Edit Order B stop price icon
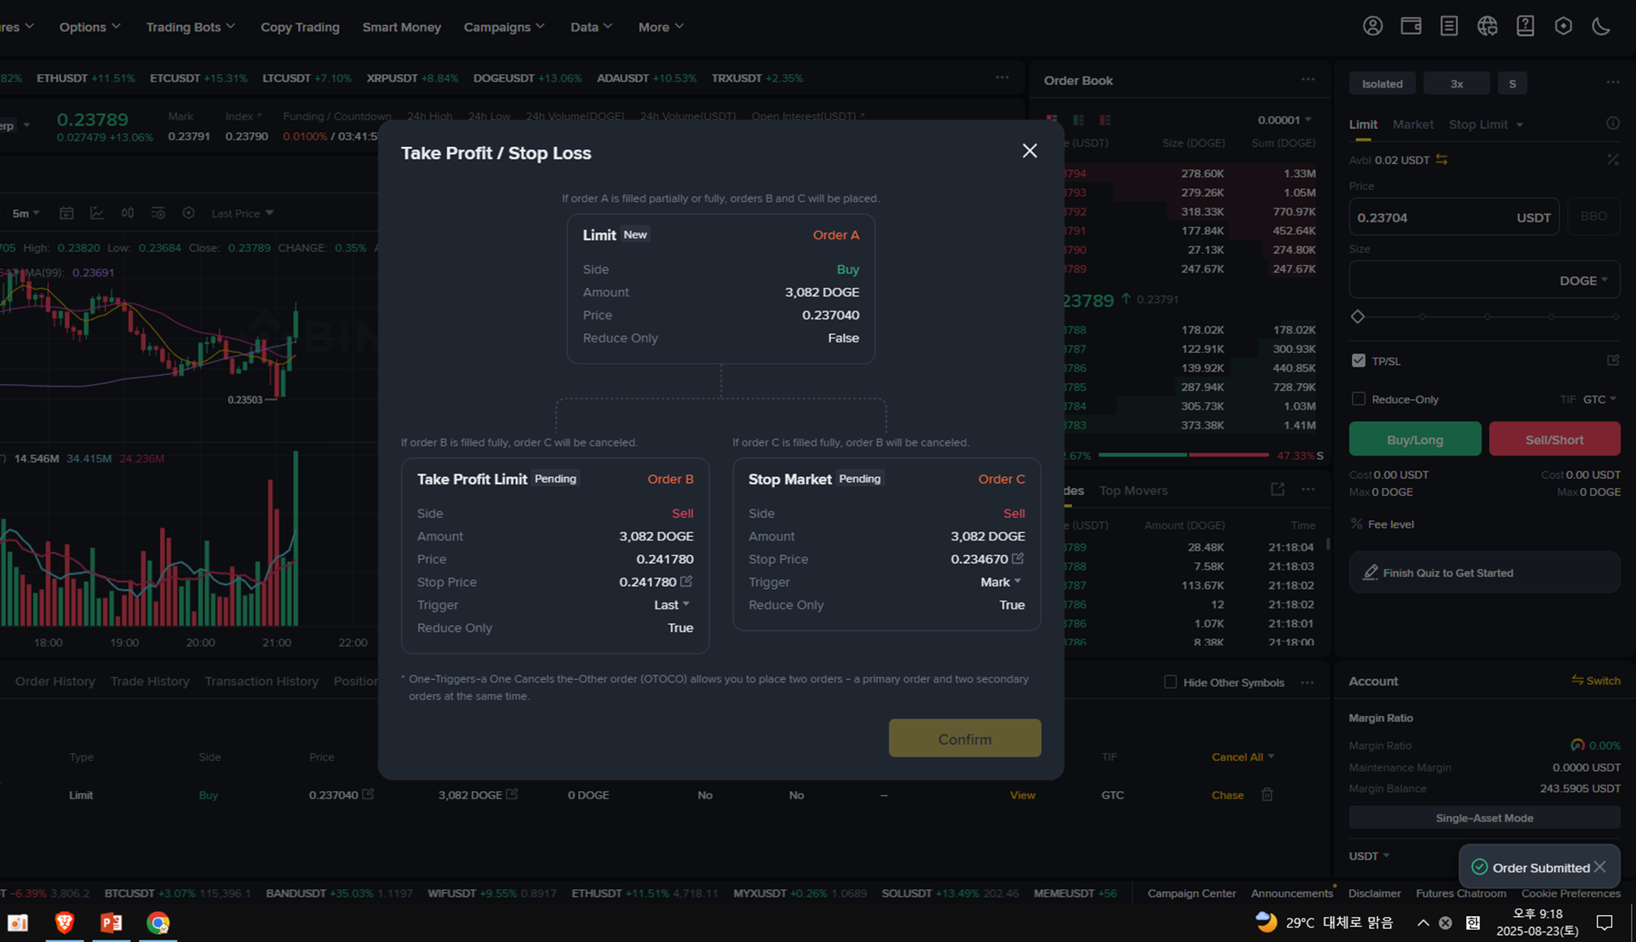This screenshot has width=1636, height=942. click(687, 582)
